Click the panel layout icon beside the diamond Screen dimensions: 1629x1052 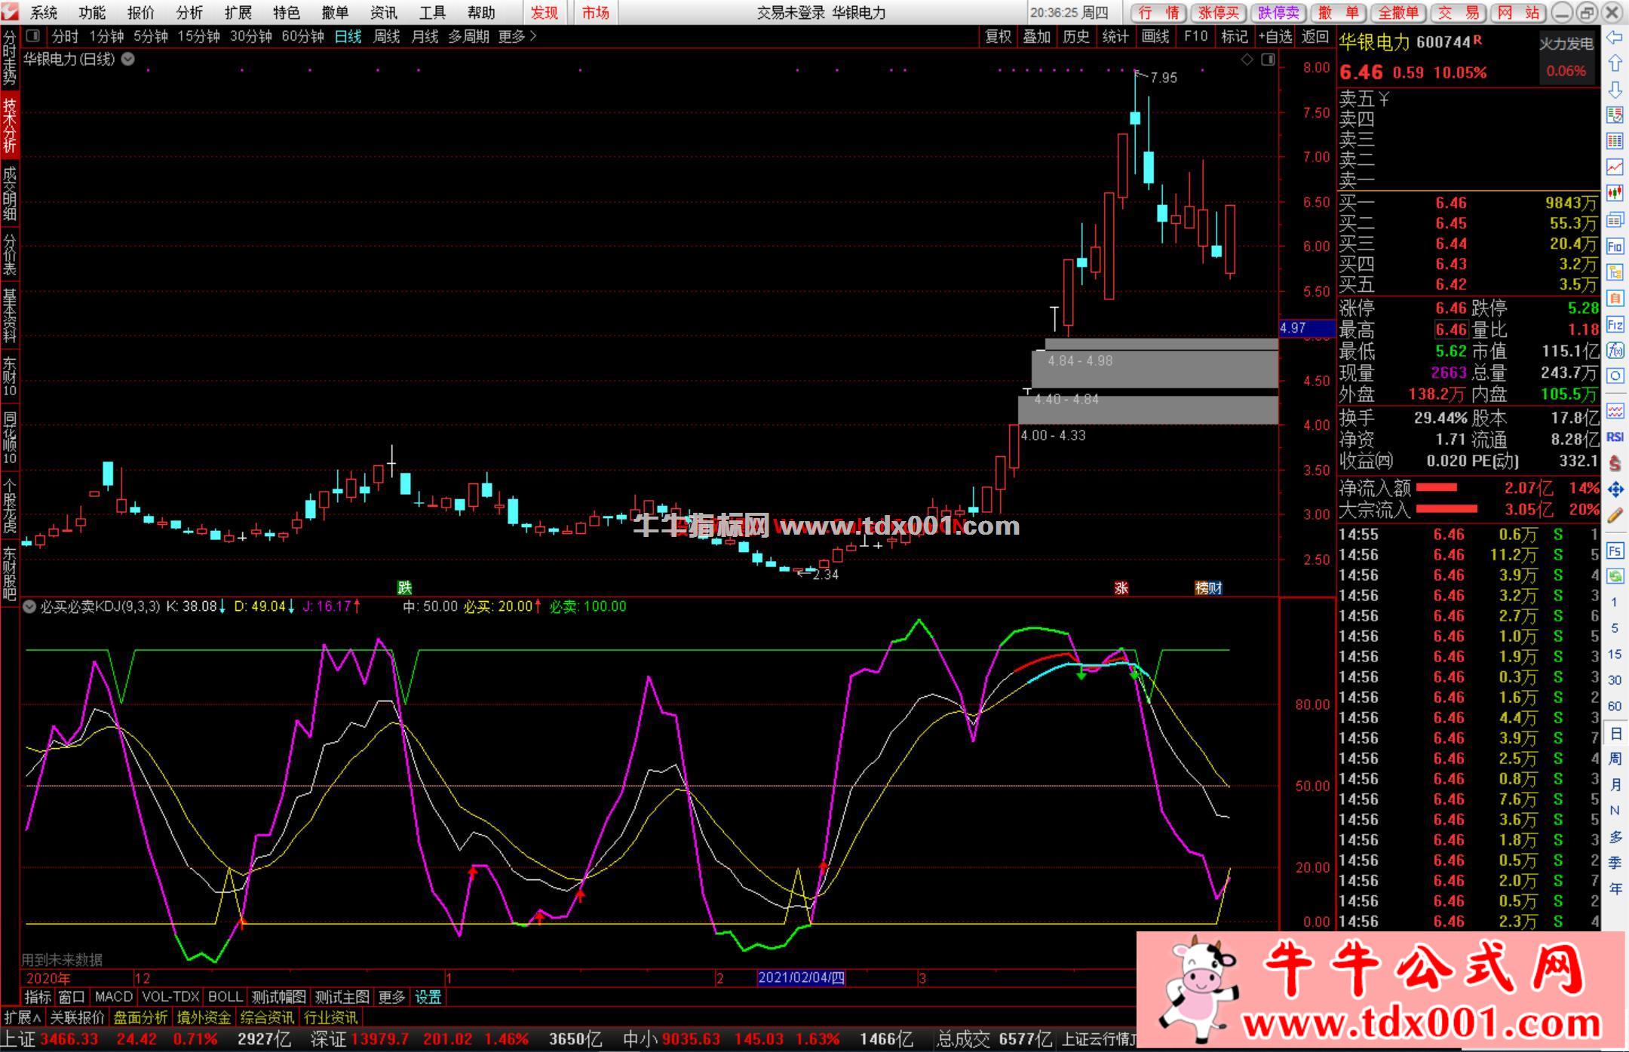coord(1269,60)
